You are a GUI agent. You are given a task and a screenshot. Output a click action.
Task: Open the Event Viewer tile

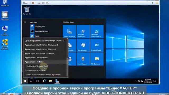pos(83,59)
